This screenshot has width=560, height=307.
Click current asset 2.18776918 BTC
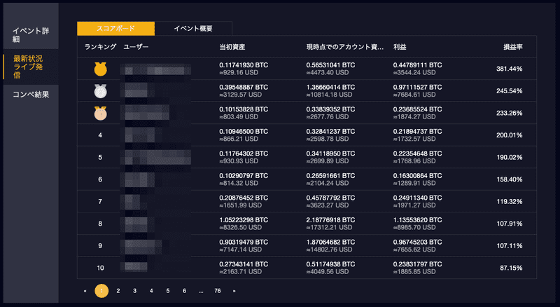point(330,220)
